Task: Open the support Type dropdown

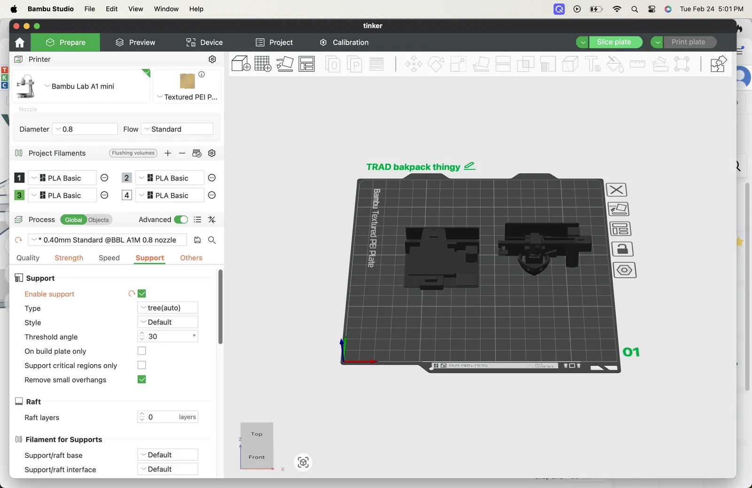Action: [x=168, y=308]
